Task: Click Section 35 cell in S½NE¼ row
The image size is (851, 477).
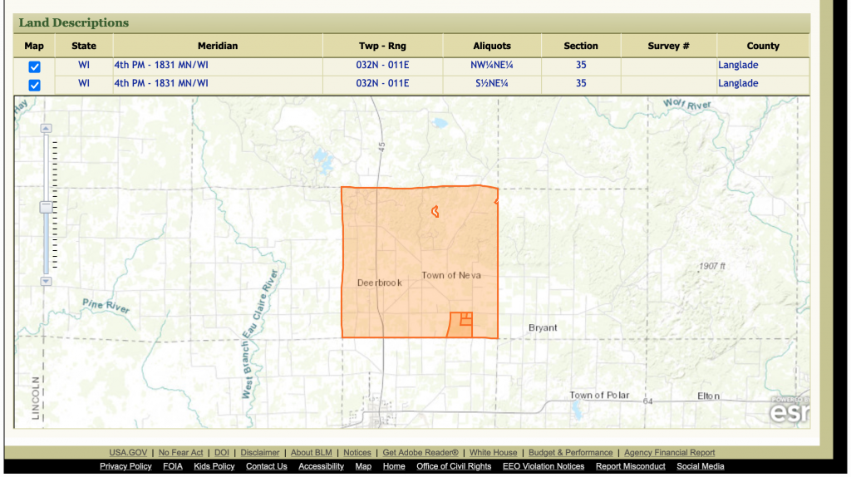Action: [581, 83]
